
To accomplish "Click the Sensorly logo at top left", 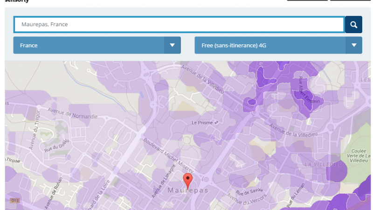I will pos(17,1).
